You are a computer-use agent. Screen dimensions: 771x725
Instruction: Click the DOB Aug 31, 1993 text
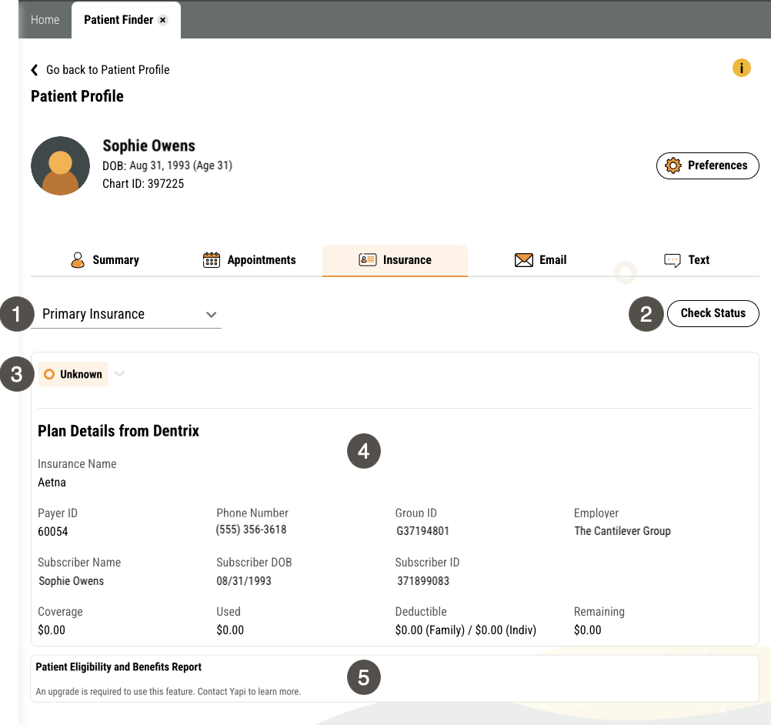(167, 165)
